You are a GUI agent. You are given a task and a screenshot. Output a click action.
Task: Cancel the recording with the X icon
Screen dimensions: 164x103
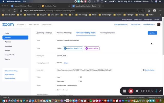coord(137,91)
